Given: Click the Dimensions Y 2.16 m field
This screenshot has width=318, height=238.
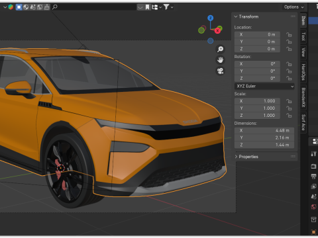Looking at the screenshot, I should pyautogui.click(x=264, y=138).
